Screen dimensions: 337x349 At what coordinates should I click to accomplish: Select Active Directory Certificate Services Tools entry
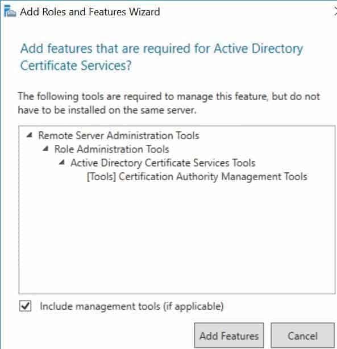pyautogui.click(x=163, y=163)
